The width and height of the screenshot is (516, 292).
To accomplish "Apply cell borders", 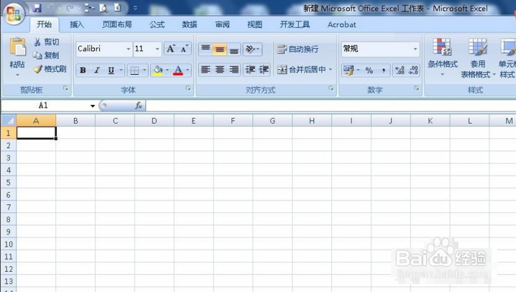I will click(134, 70).
